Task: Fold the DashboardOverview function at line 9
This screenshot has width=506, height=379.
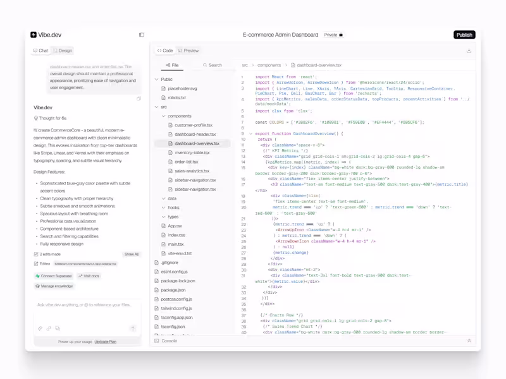Action: point(250,133)
